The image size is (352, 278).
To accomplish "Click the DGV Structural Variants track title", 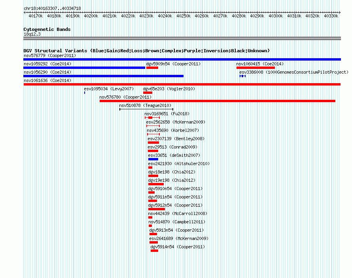I will point(147,51).
